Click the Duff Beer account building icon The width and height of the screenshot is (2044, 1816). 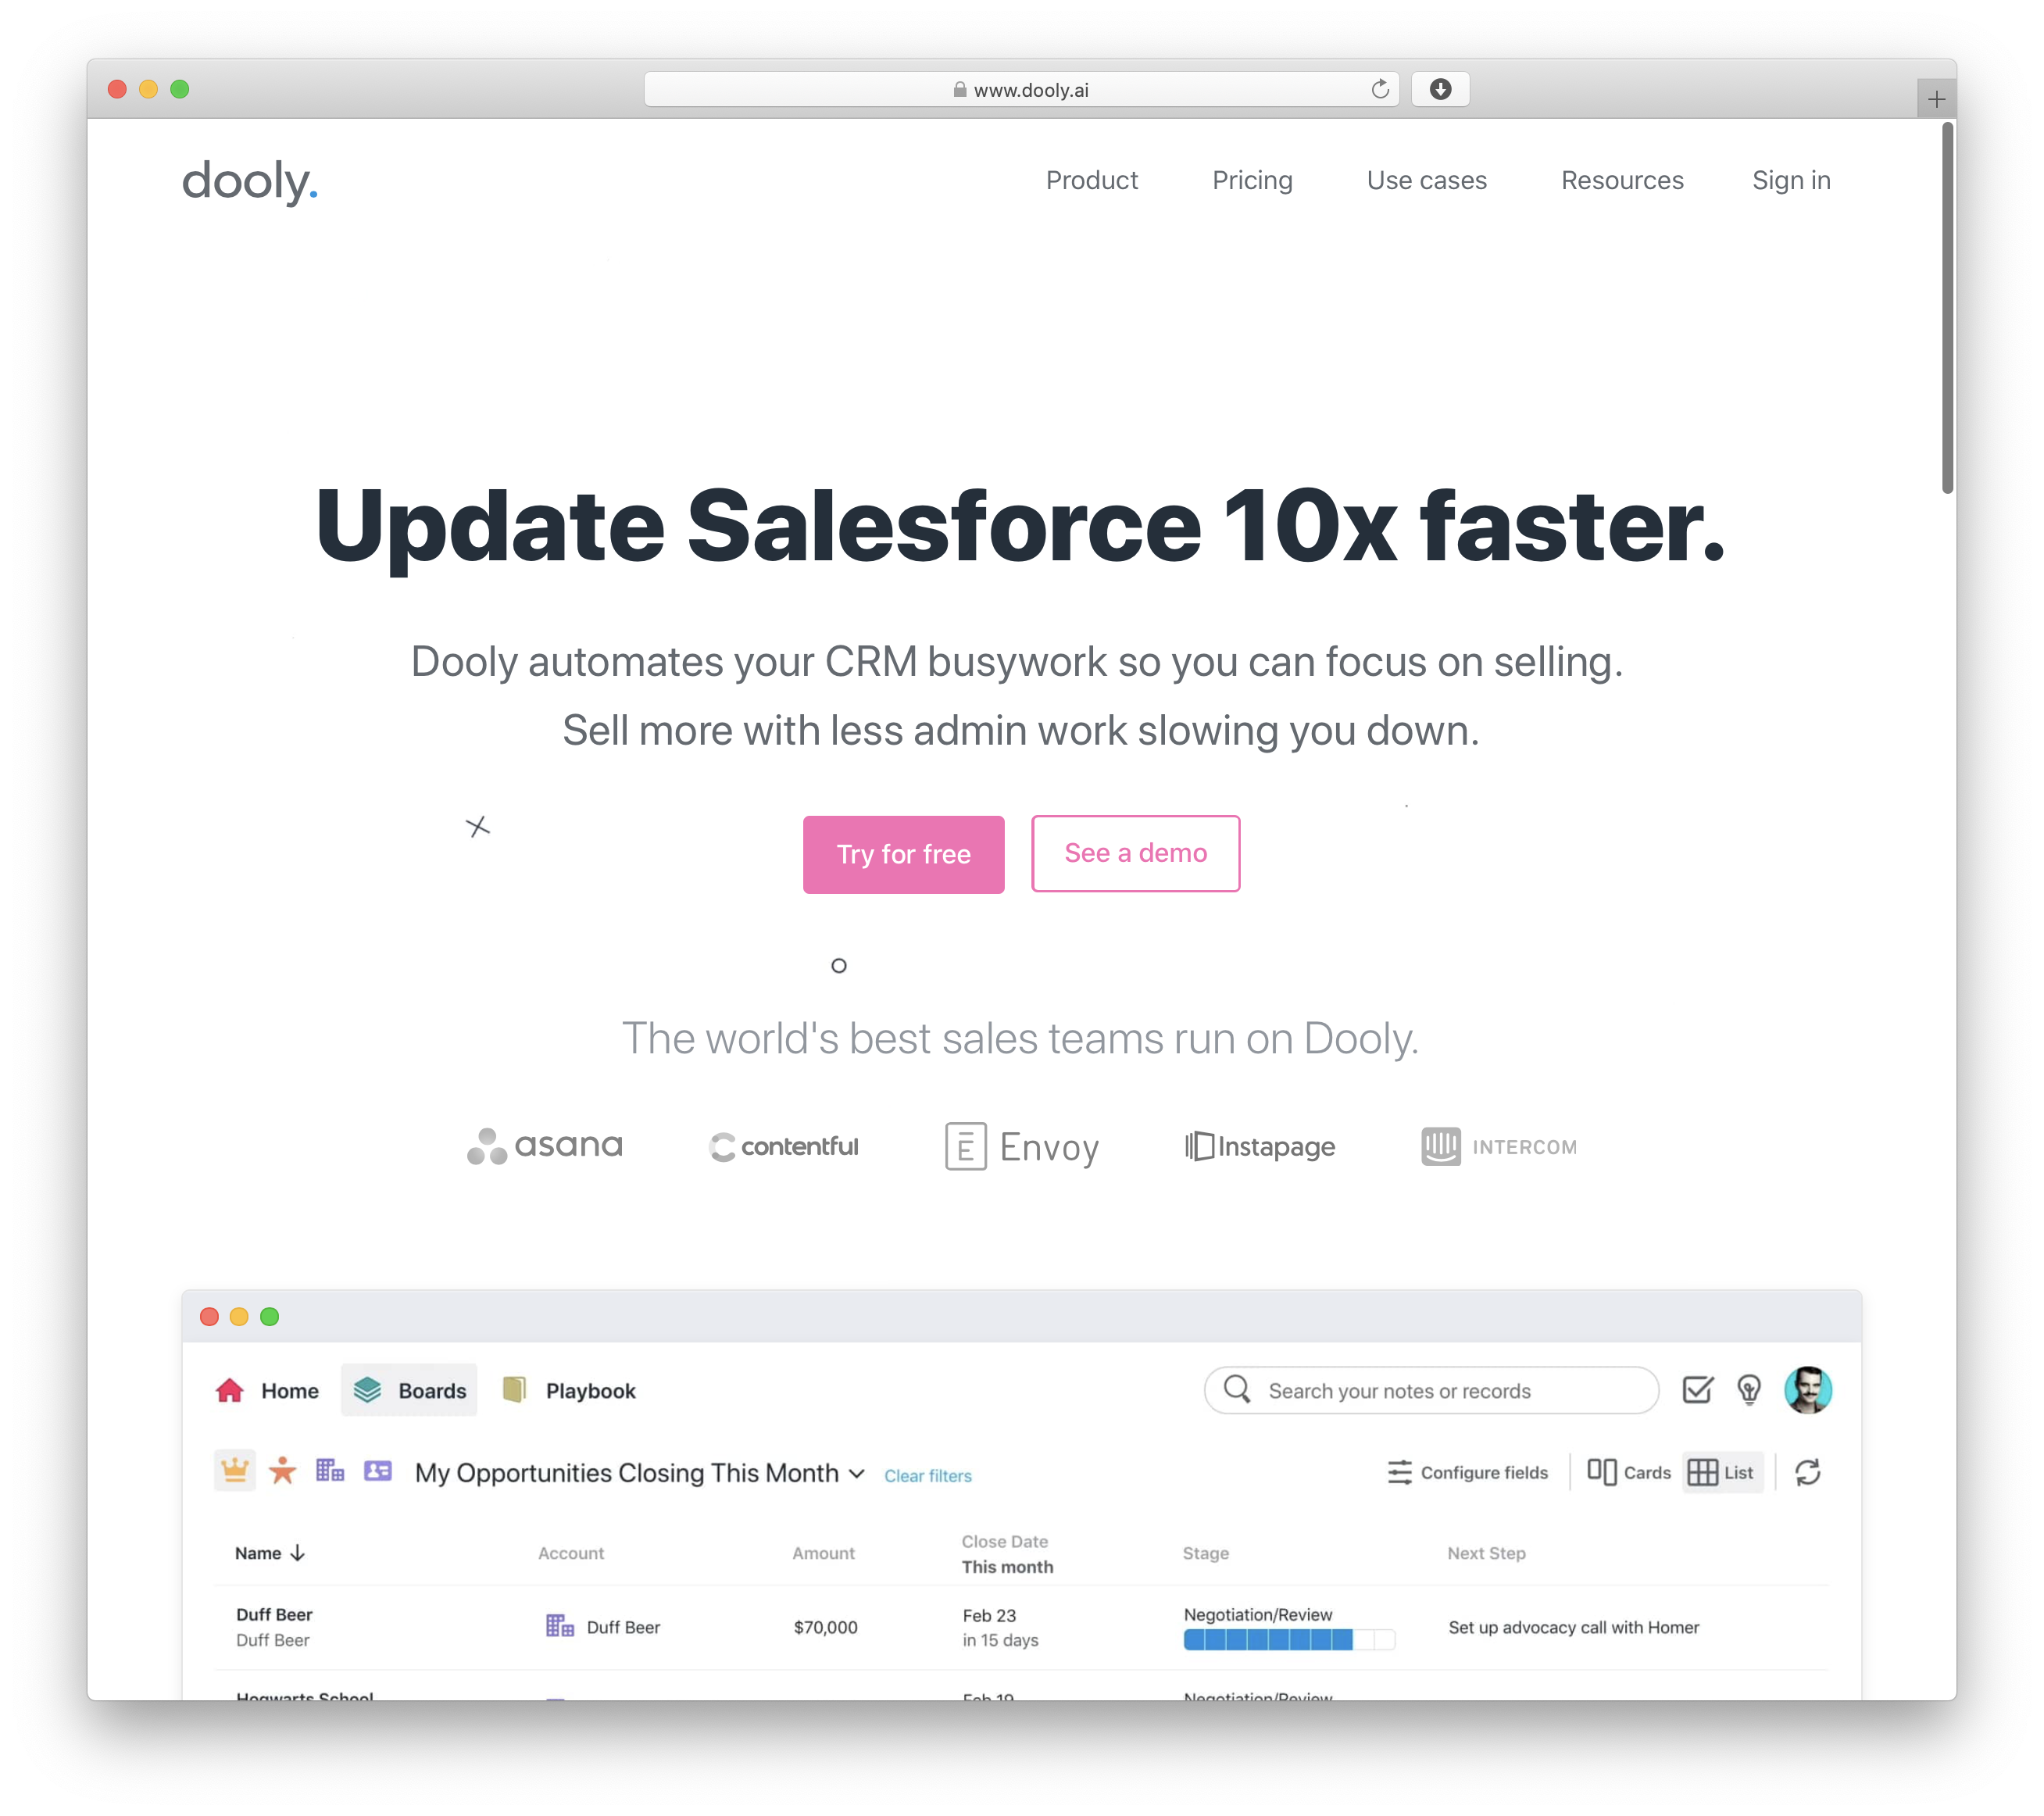pyautogui.click(x=560, y=1626)
